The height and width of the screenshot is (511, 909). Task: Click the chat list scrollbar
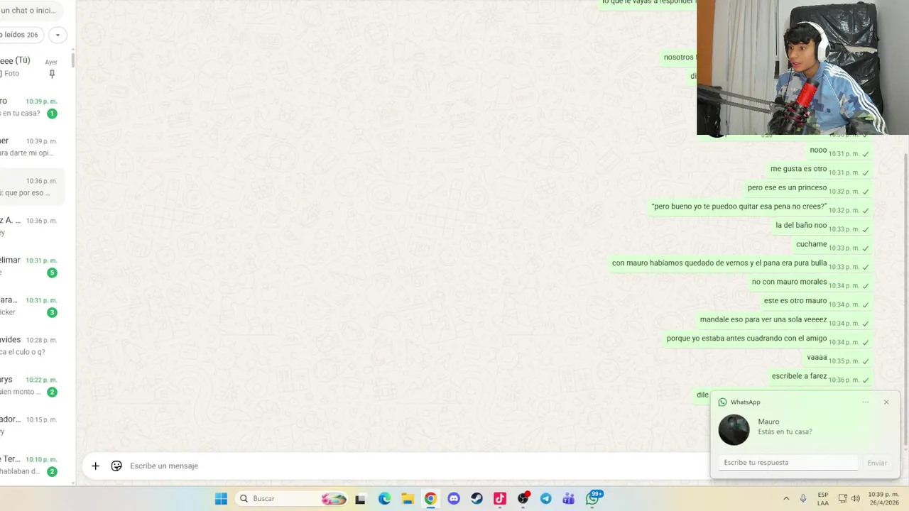pos(72,61)
